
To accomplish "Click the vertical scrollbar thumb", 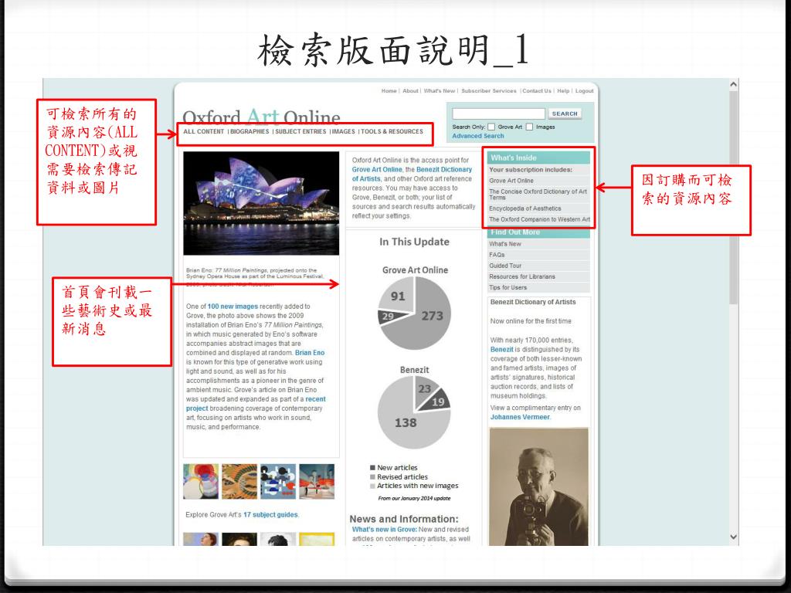I will [x=734, y=198].
